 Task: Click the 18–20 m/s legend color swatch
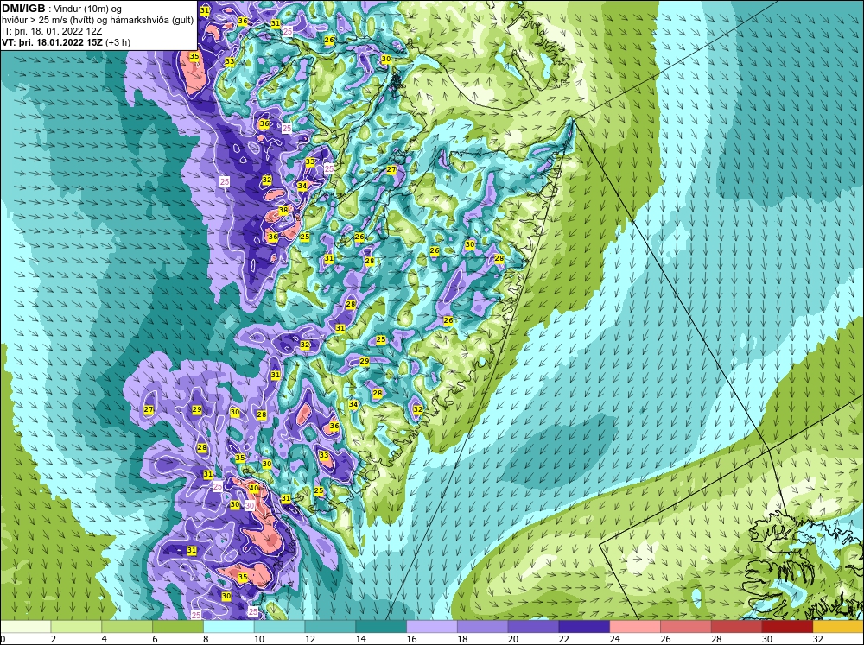click(483, 626)
